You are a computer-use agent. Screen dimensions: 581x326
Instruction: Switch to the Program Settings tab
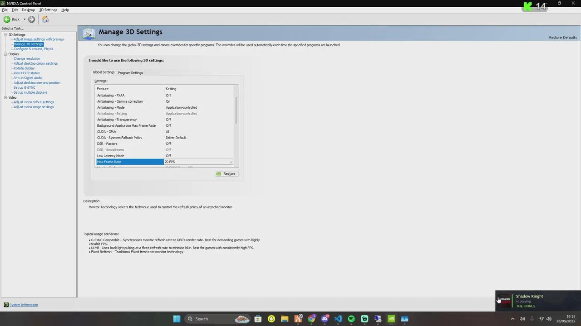pos(130,72)
